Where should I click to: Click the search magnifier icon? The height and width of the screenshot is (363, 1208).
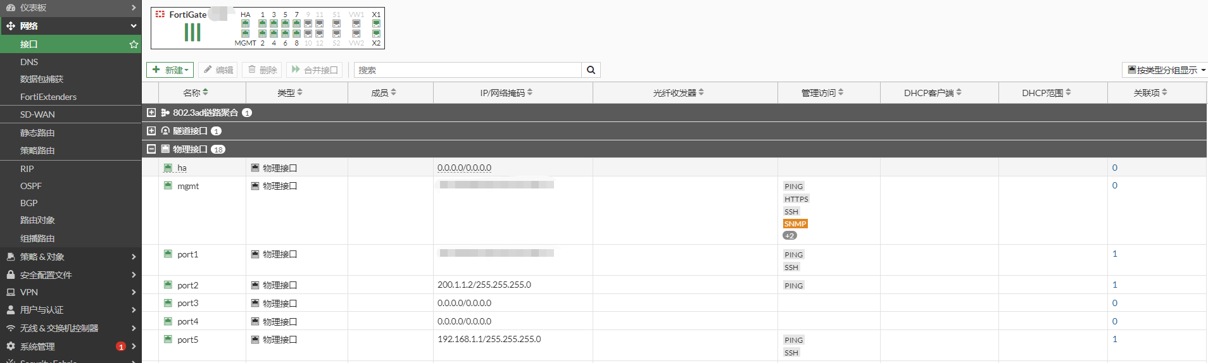591,70
